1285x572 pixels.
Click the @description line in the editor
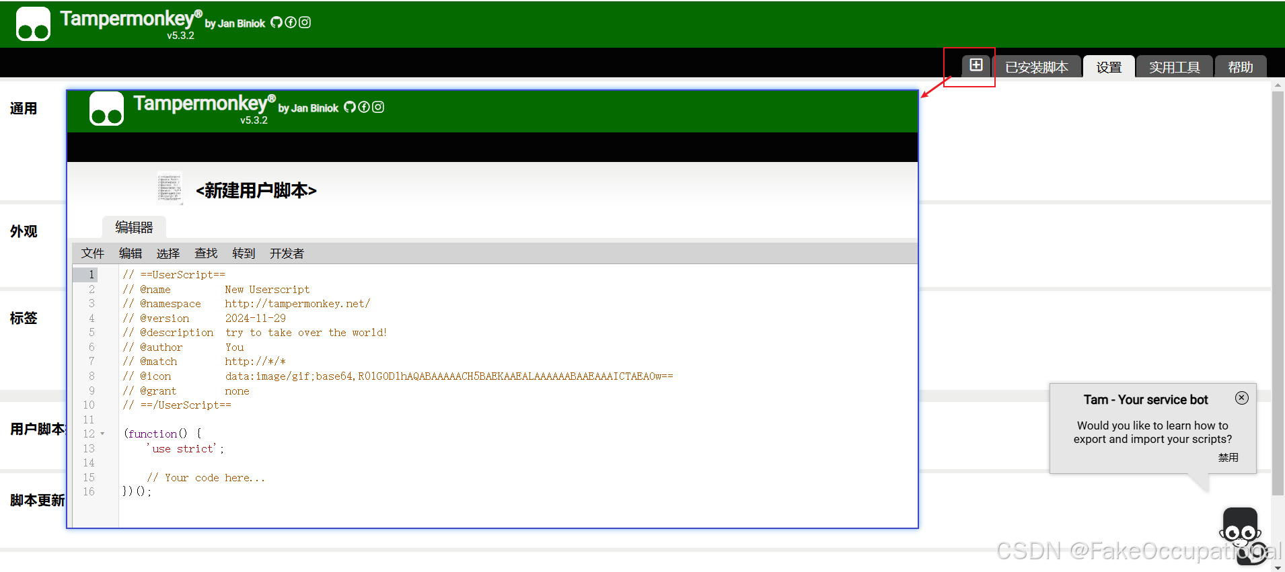pos(255,333)
